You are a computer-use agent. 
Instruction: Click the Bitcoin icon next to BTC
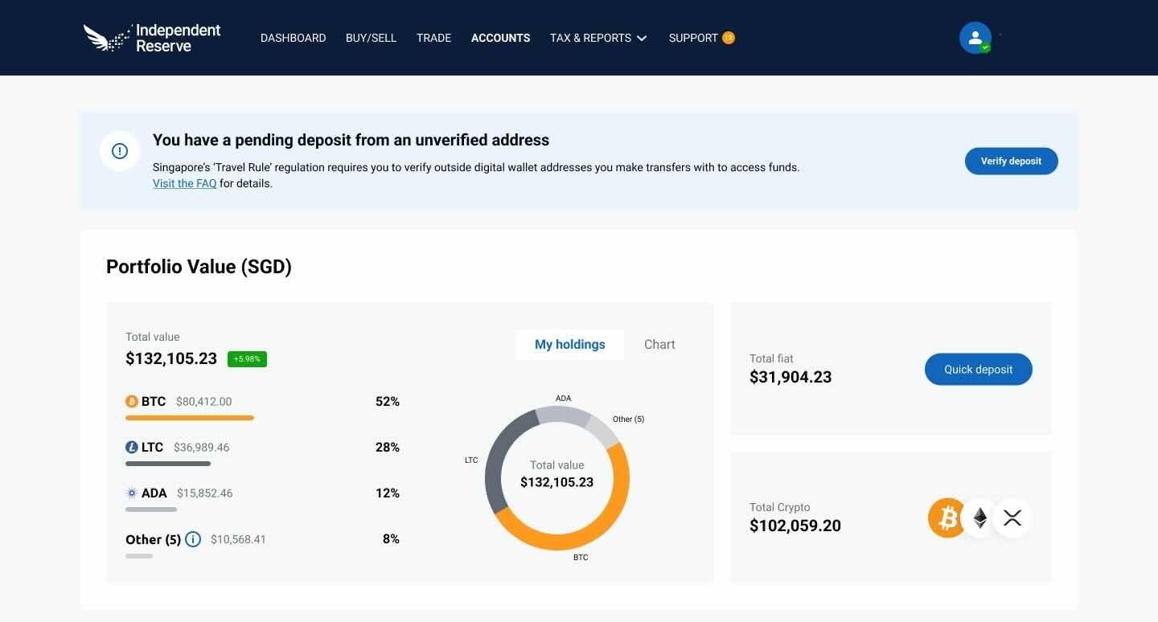[132, 402]
